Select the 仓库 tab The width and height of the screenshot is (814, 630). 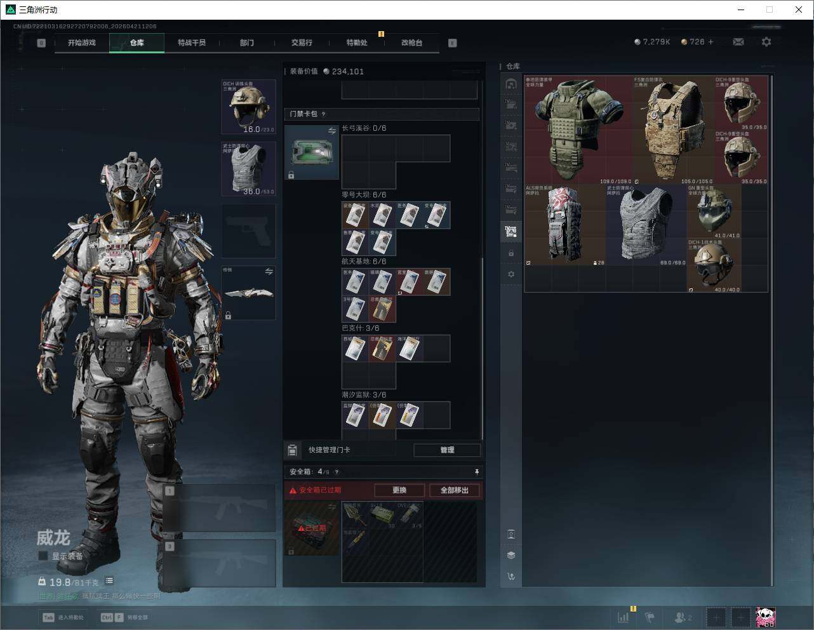pyautogui.click(x=137, y=43)
